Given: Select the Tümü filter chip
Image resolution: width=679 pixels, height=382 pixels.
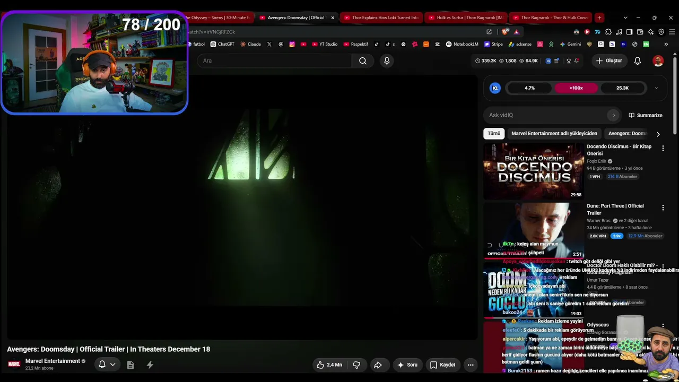Looking at the screenshot, I should coord(494,134).
